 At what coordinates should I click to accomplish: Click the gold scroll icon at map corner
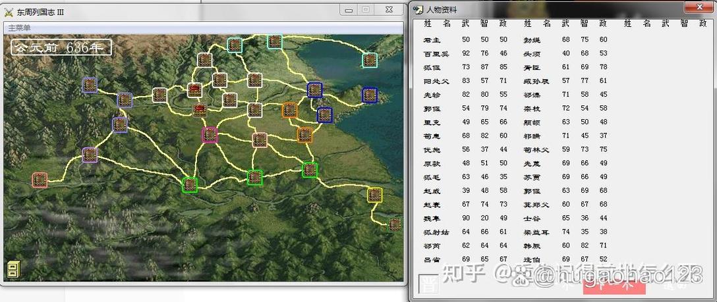[x=13, y=270]
